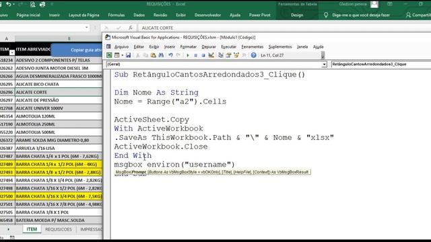Open the (Geral) object dropdown in VBA
The width and height of the screenshot is (431, 242).
(x=325, y=65)
